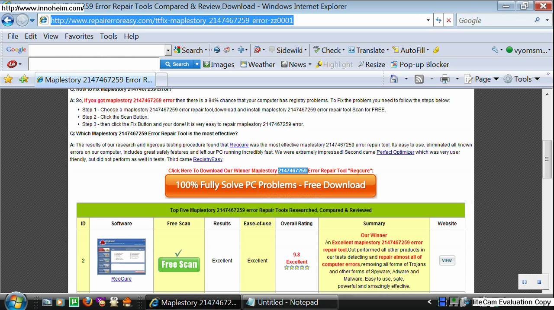Click the blue Ask Search button

(177, 64)
